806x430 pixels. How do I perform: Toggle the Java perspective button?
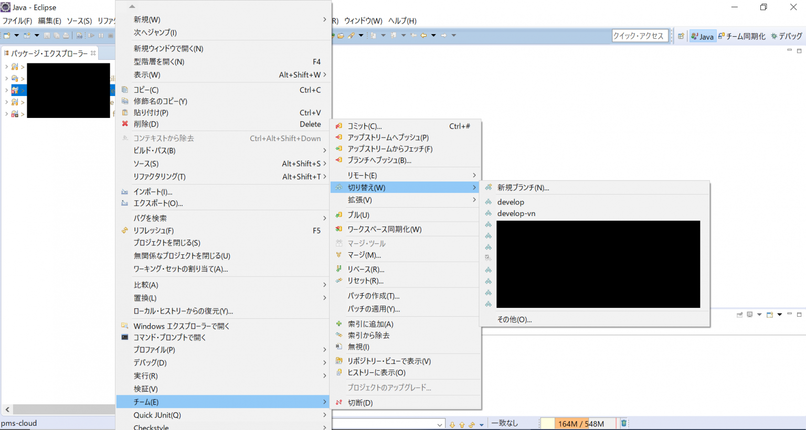point(703,36)
